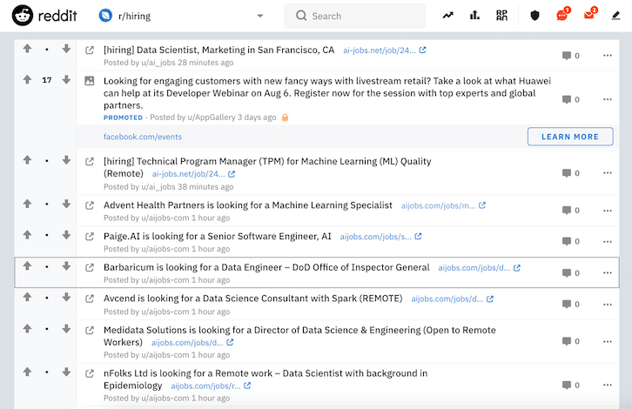This screenshot has height=409, width=632.
Task: Open comments on the Huawei promoted post
Action: [x=571, y=99]
